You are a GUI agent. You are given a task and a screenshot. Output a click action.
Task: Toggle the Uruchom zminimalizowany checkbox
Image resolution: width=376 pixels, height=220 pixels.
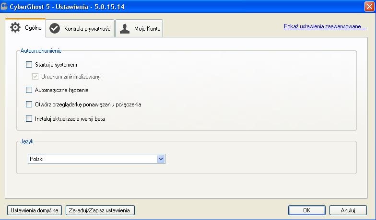click(35, 77)
